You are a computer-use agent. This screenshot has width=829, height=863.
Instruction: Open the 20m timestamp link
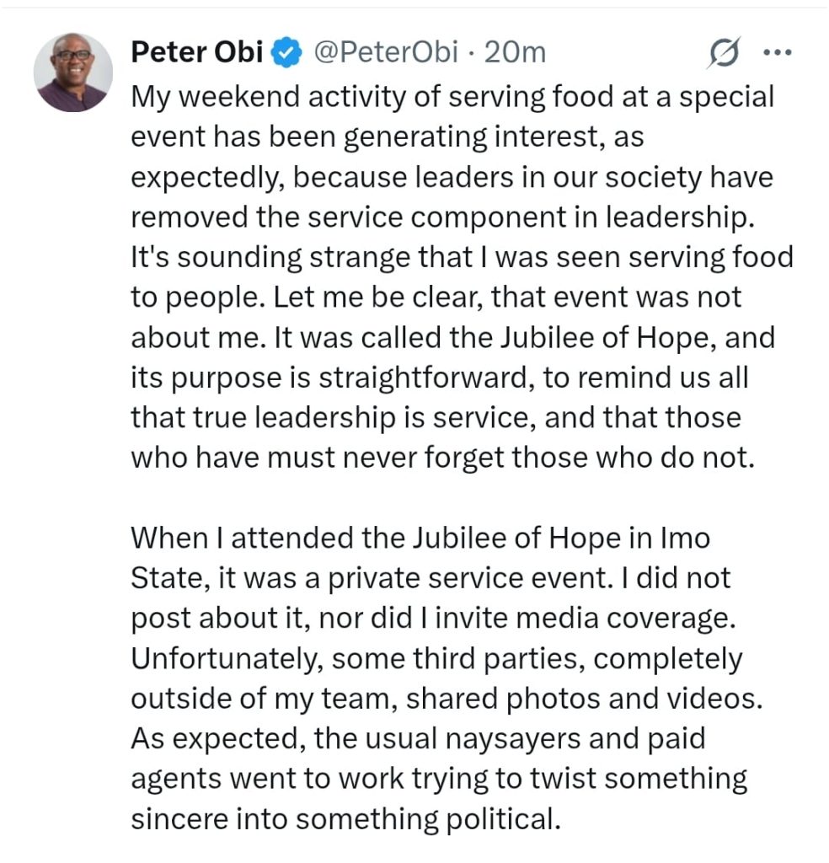point(515,52)
